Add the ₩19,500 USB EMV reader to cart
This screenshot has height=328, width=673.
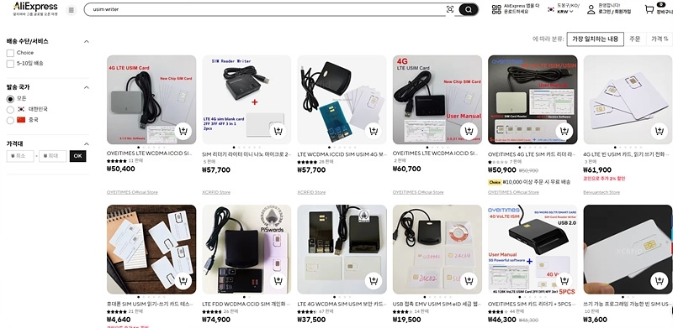469,280
